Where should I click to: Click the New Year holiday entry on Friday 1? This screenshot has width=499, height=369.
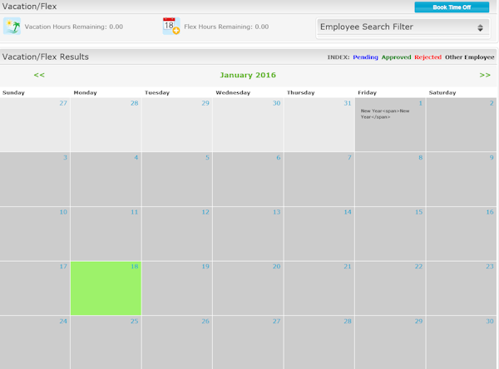pyautogui.click(x=385, y=114)
